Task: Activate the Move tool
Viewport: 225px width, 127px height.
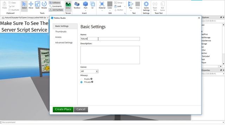Action: tap(31, 5)
